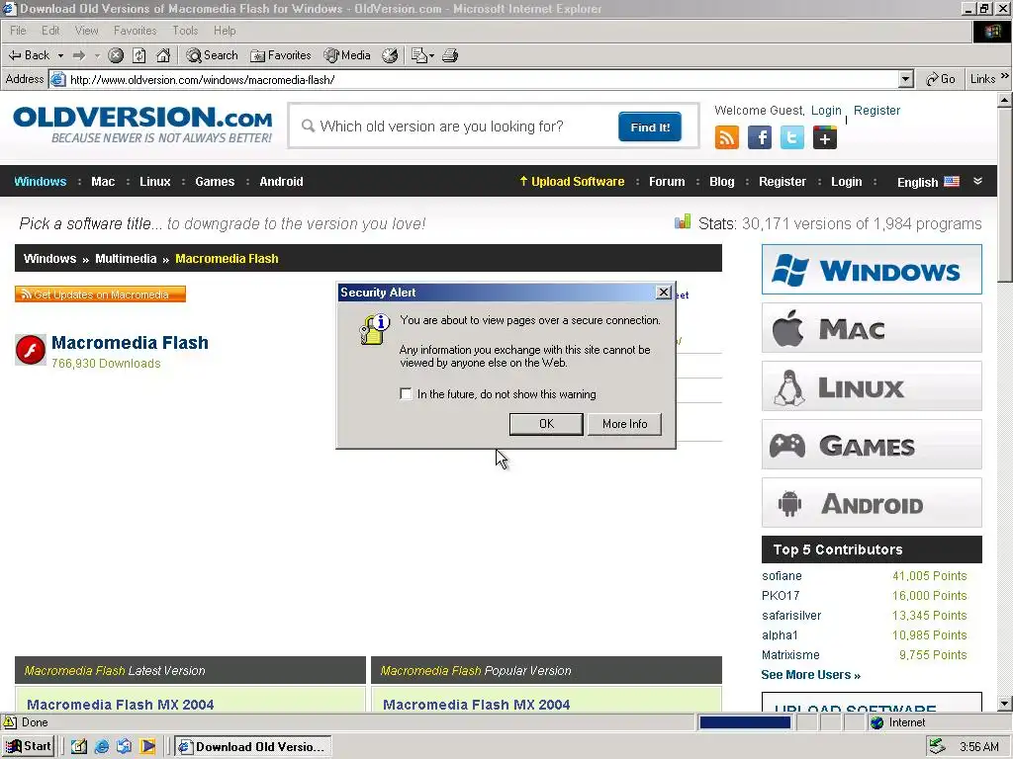
Task: Click the plus share icon in header
Action: (x=825, y=137)
